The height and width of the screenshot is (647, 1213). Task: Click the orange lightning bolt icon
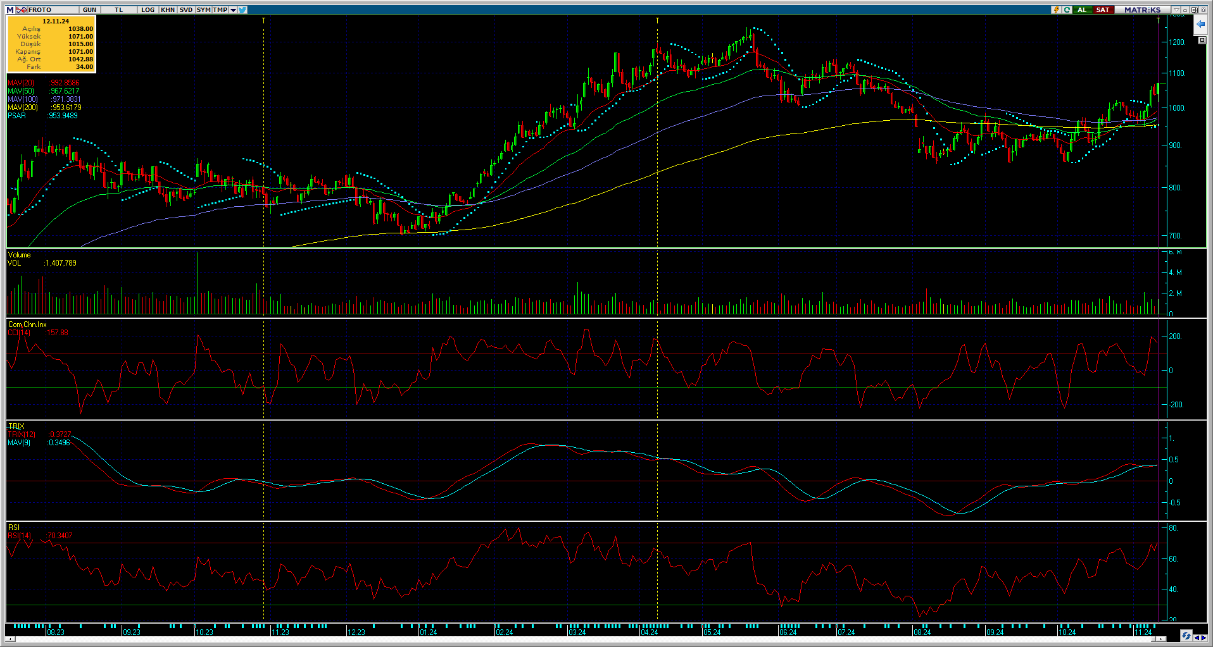point(1056,10)
